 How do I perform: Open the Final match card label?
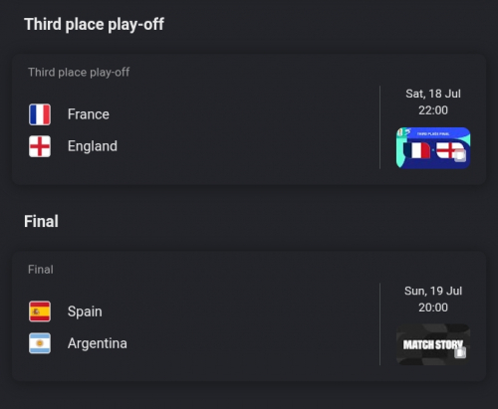pyautogui.click(x=41, y=270)
